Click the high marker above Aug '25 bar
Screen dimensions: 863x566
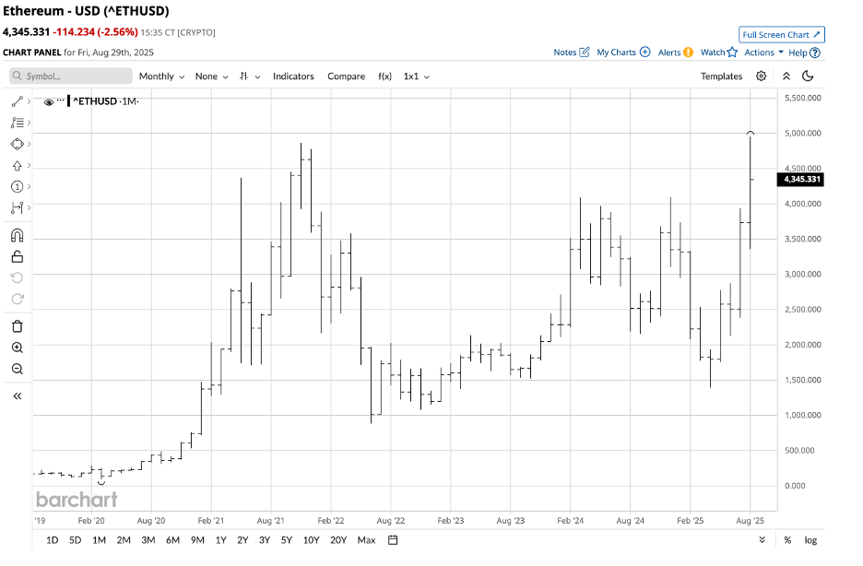click(x=751, y=133)
